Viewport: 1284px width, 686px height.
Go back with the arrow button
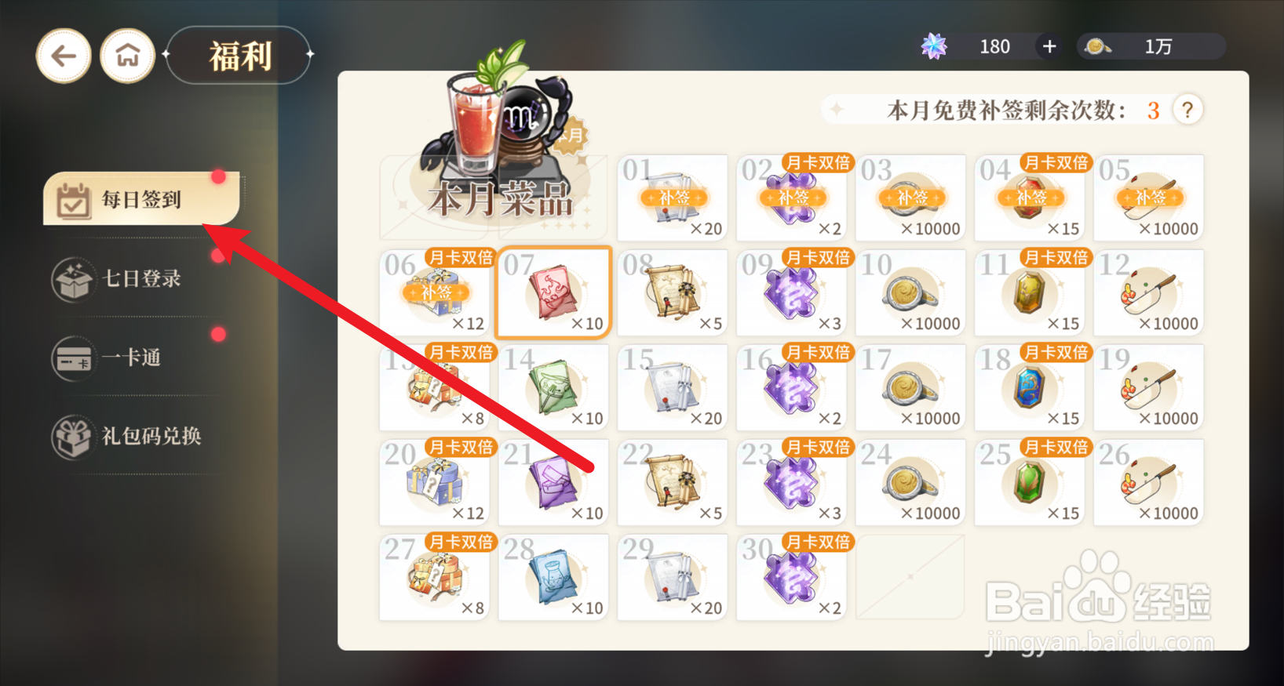(x=64, y=56)
